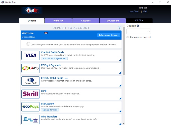The width and height of the screenshot is (171, 128).
Task: Click the Customer Services button
Action: click(x=108, y=35)
